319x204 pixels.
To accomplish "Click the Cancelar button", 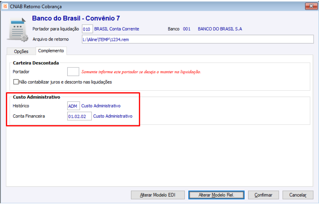I will point(298,195).
